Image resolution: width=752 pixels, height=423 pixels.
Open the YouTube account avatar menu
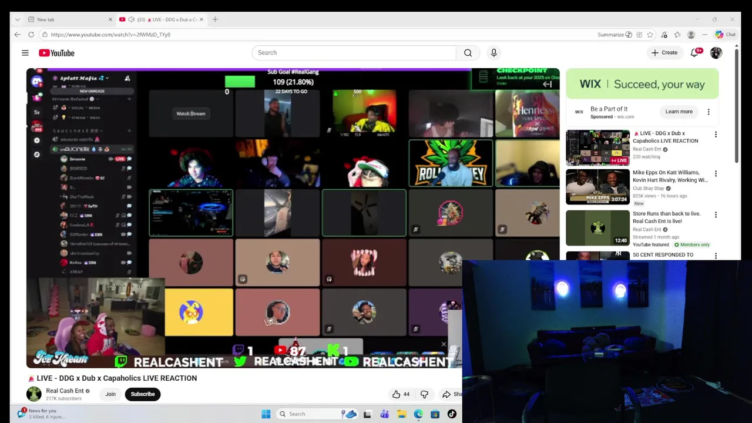pyautogui.click(x=716, y=53)
